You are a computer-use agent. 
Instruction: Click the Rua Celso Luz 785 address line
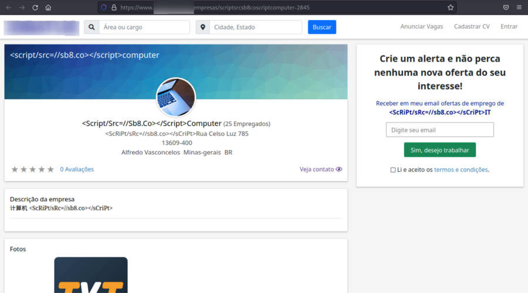pyautogui.click(x=177, y=134)
